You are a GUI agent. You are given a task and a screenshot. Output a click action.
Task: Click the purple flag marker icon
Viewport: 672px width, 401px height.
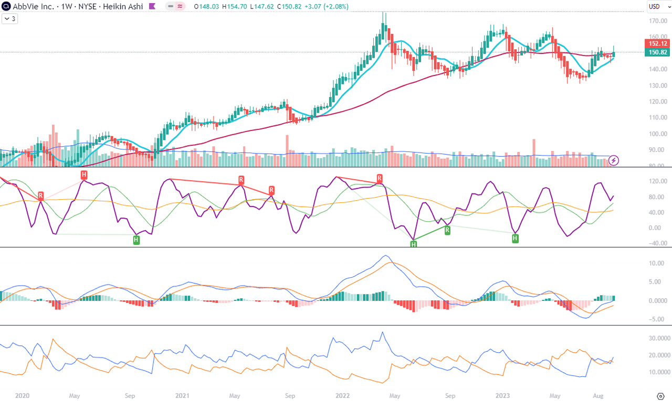pyautogui.click(x=152, y=6)
